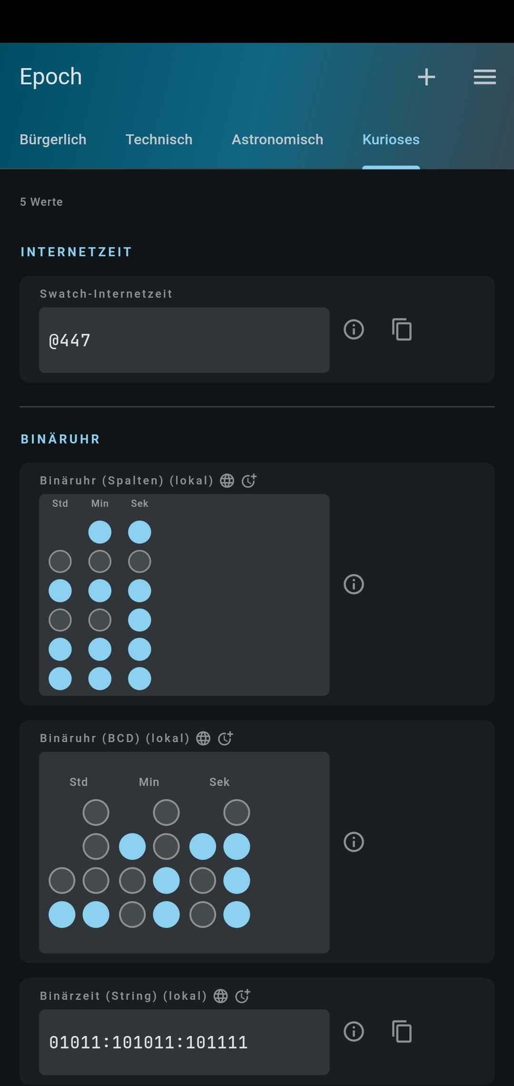
Task: Show info for Binäruhr (Spalten)
Action: click(x=354, y=584)
